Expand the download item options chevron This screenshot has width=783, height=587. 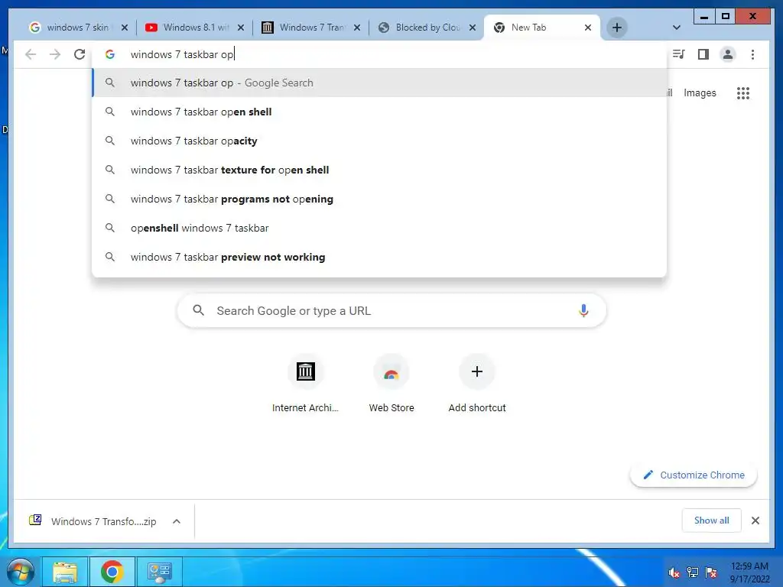177,521
